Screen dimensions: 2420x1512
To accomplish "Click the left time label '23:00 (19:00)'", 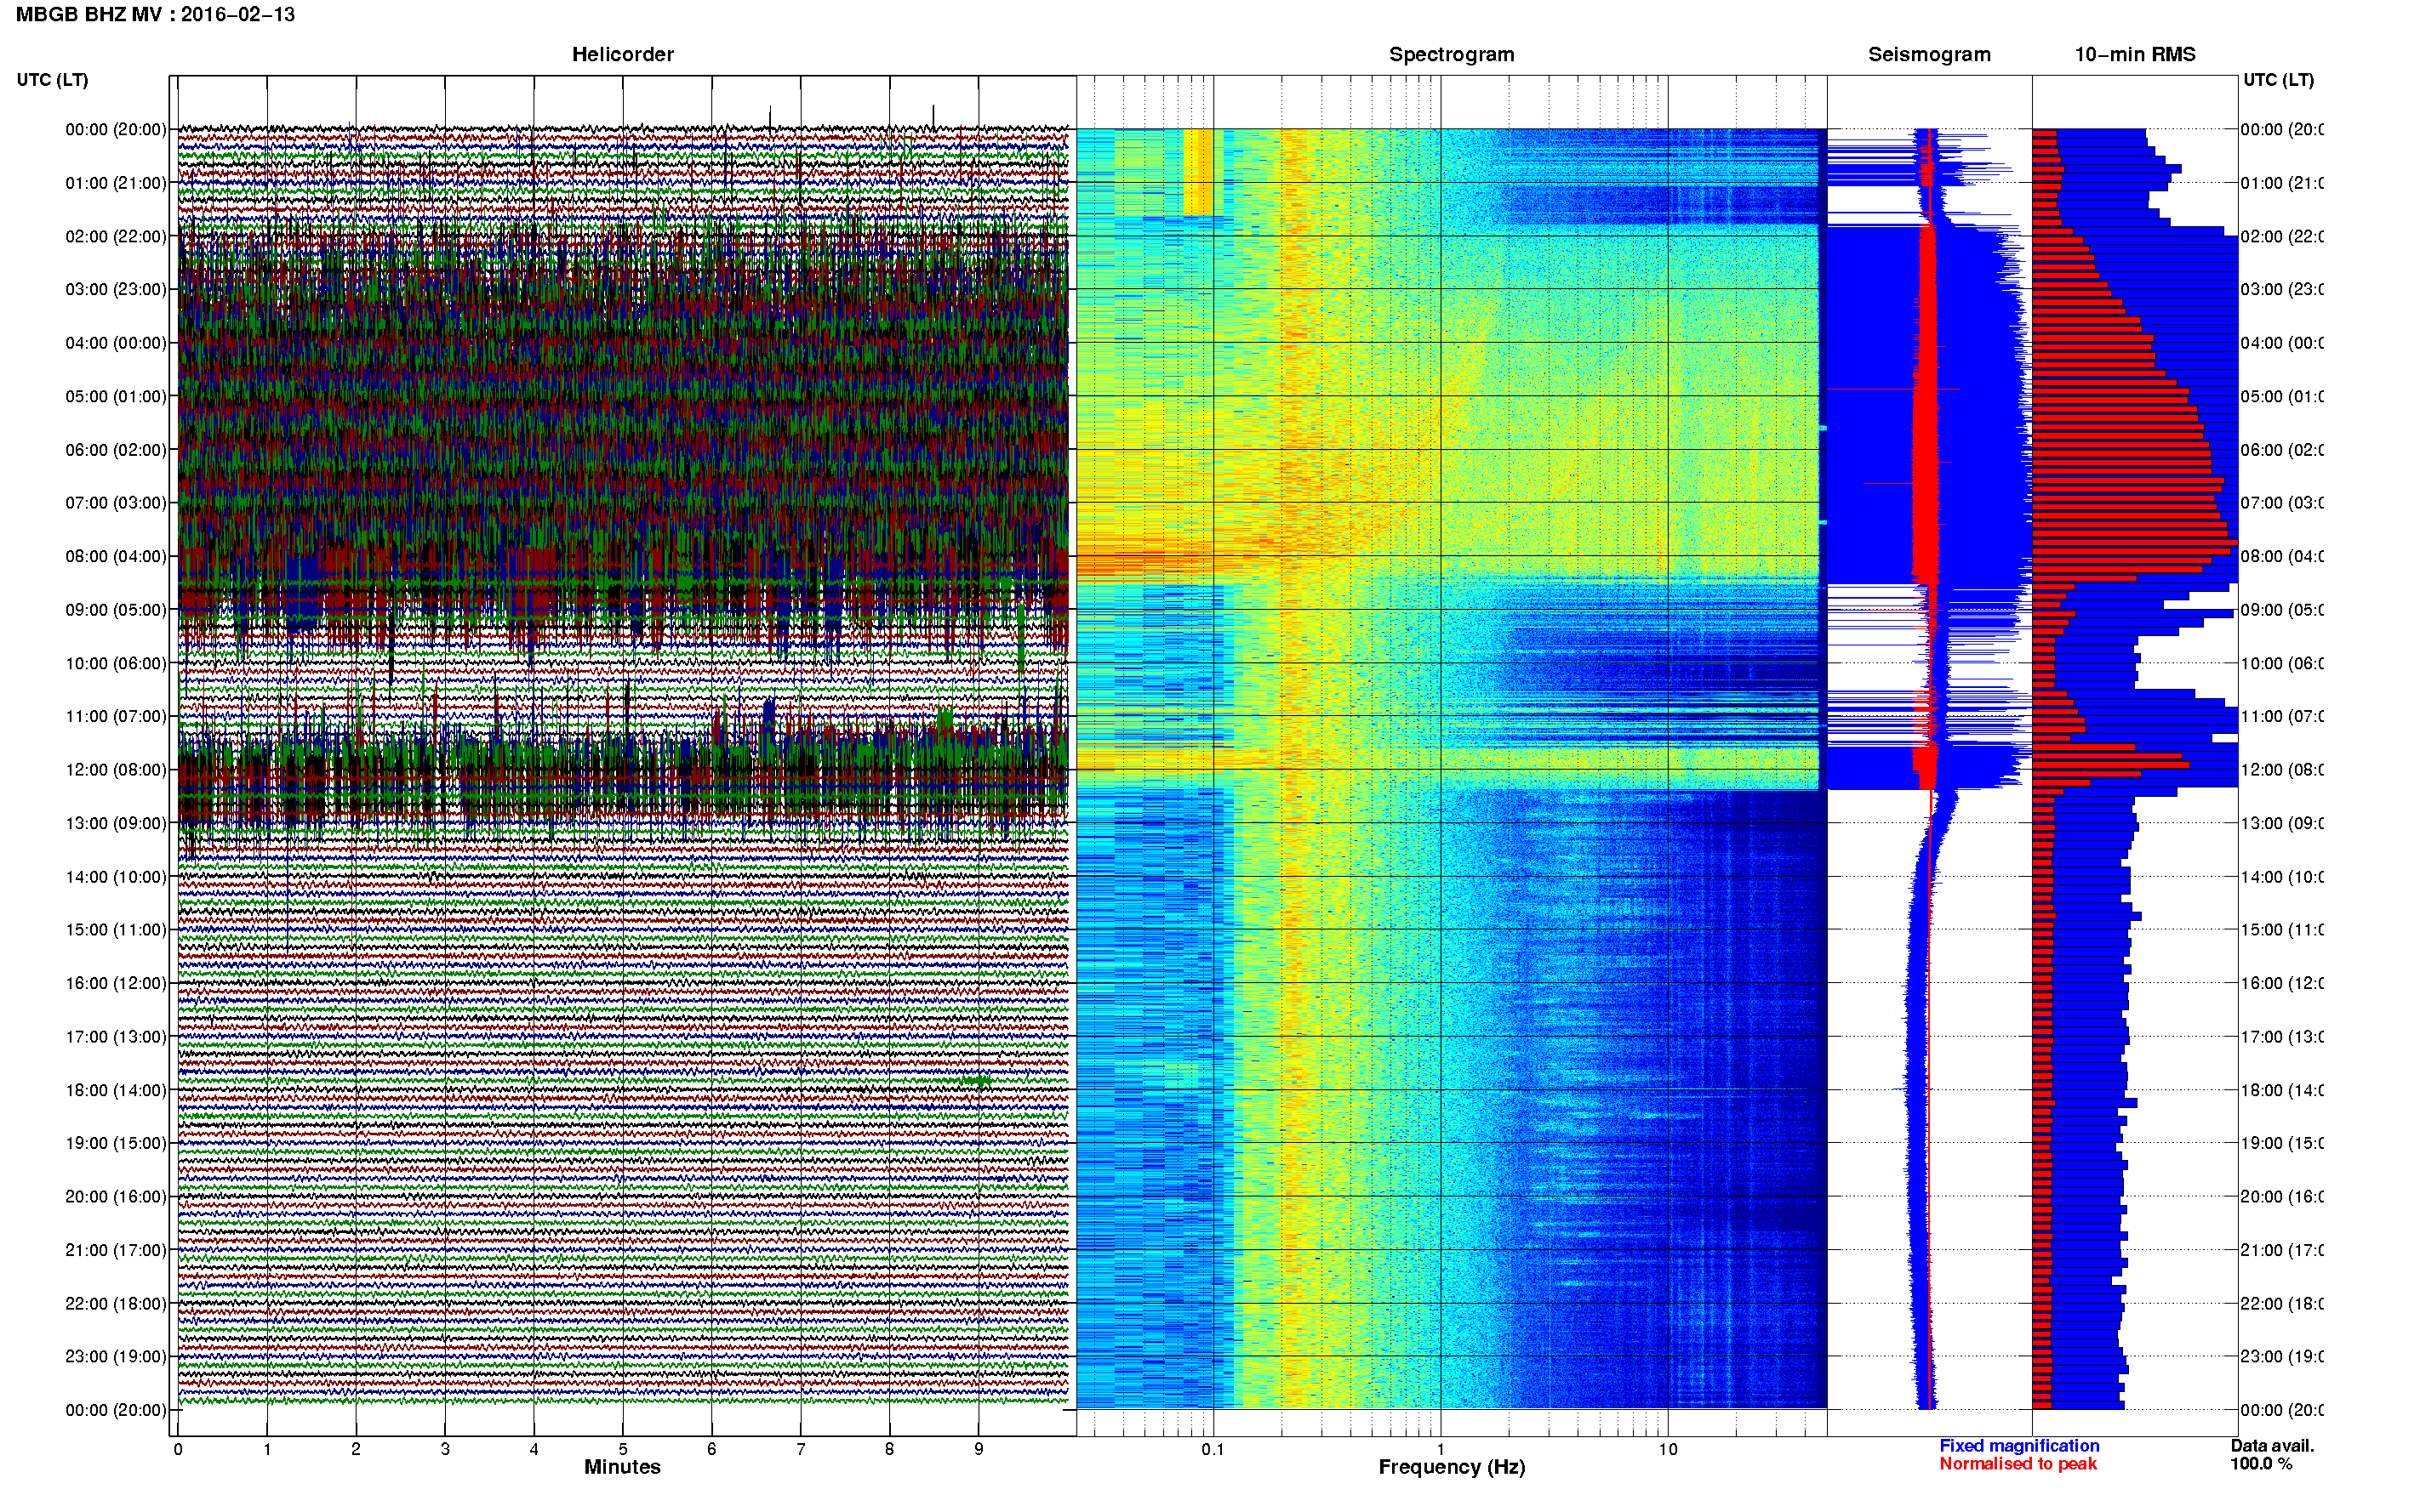I will pos(116,1357).
